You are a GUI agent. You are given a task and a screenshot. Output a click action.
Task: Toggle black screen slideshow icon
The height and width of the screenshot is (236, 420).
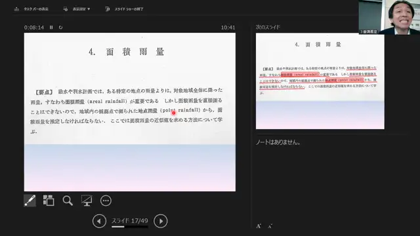tap(87, 201)
